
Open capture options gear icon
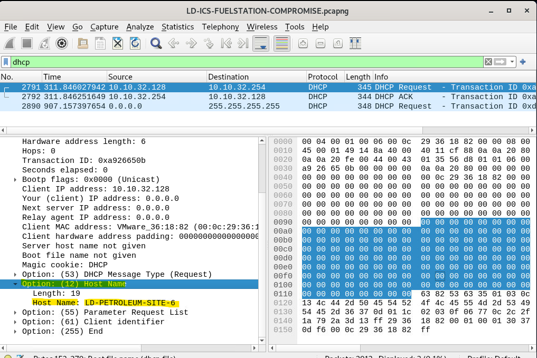coord(62,43)
